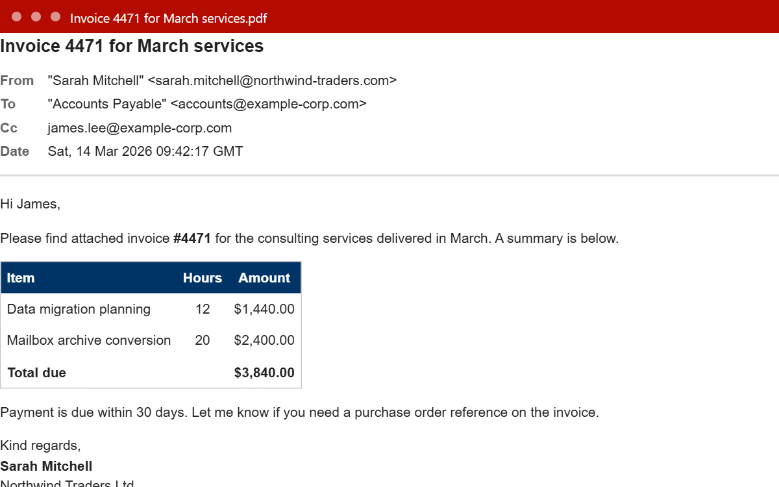Click the 'Data migration planning' cell
Viewport: 779px width, 487px height.
click(79, 309)
